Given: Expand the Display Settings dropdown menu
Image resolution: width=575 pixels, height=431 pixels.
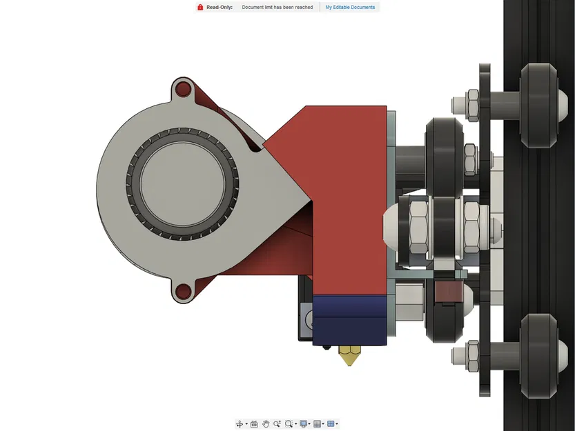Looking at the screenshot, I should click(x=309, y=423).
